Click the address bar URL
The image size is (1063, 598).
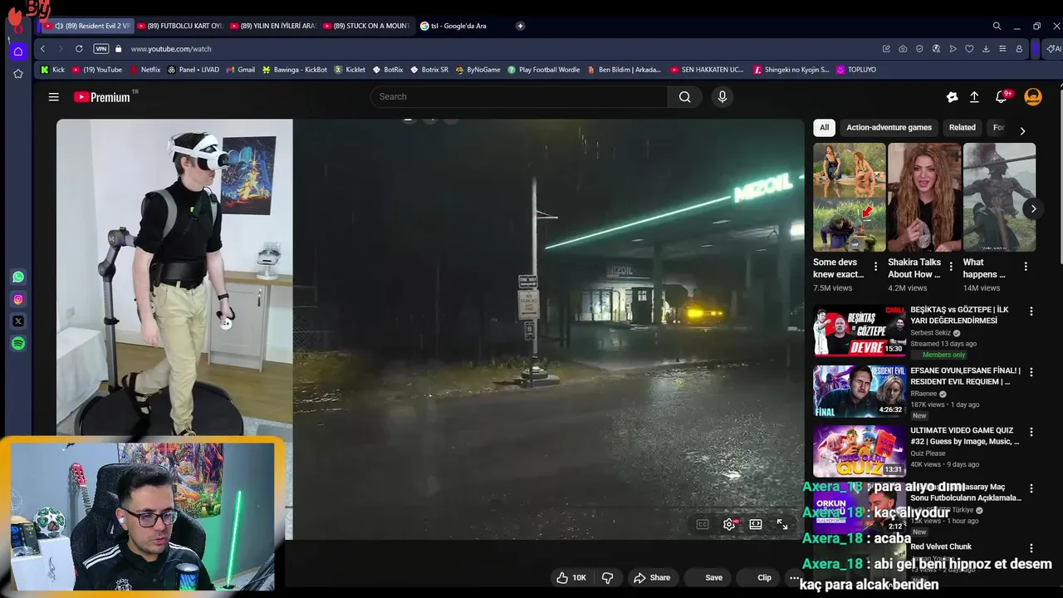click(171, 49)
